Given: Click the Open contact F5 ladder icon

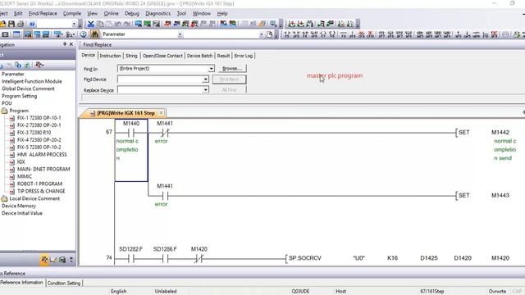Looking at the screenshot, I should pyautogui.click(x=287, y=34).
